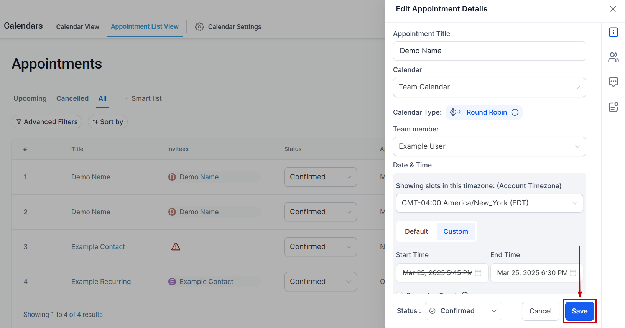
Task: Click the Start Time calendar icon
Action: click(x=478, y=273)
